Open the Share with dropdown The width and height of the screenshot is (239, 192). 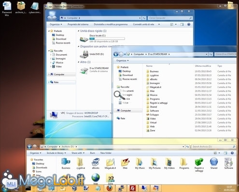78,153
